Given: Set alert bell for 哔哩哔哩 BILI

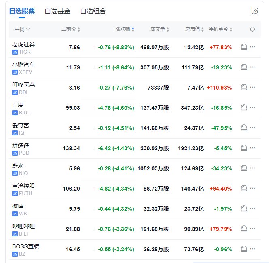Looking at the screenshot, I should point(244,229).
